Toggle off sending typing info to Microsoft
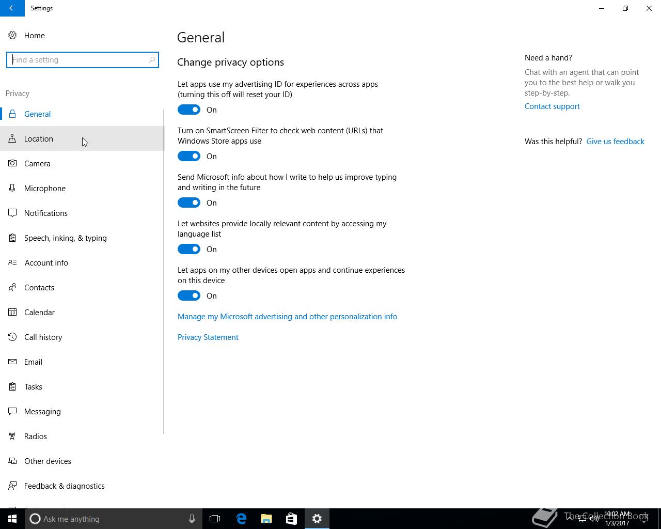The height and width of the screenshot is (529, 661). [x=189, y=203]
